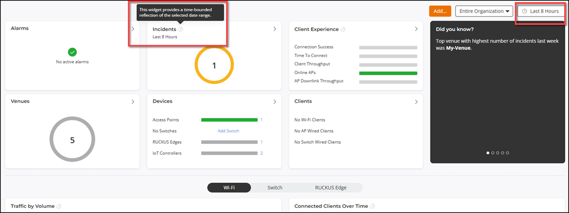Click the clock icon beside Client Experience
The height and width of the screenshot is (213, 569).
[x=343, y=30]
